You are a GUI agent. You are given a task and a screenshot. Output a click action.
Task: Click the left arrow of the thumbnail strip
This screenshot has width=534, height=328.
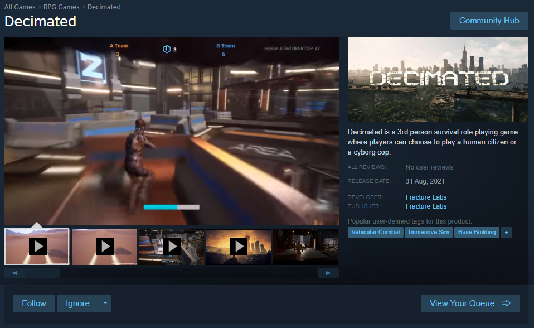tap(14, 273)
